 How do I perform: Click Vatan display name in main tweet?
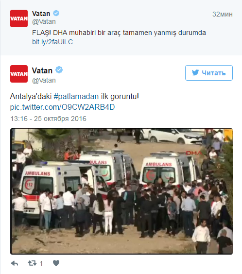click(x=42, y=70)
